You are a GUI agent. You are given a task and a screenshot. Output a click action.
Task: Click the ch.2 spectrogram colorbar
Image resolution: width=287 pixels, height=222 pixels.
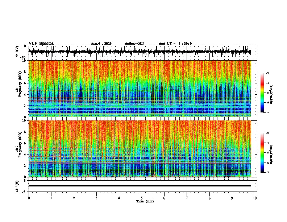pos(262,153)
